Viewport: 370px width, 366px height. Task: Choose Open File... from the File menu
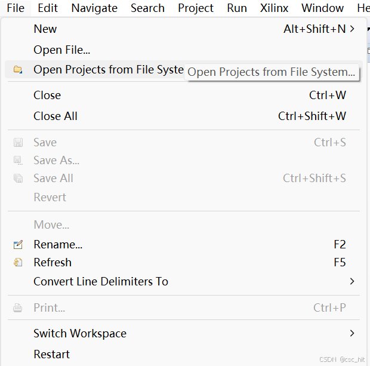click(61, 50)
